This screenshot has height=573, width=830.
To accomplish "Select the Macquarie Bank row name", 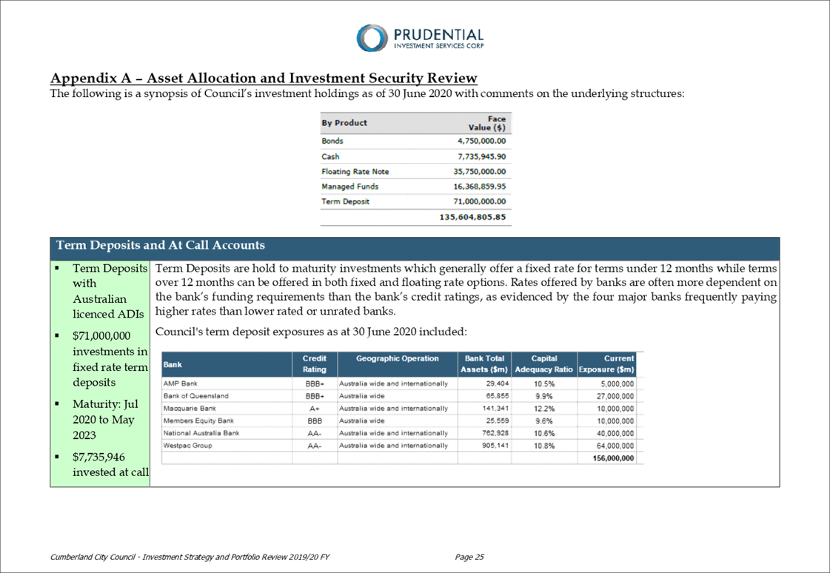I will click(190, 409).
